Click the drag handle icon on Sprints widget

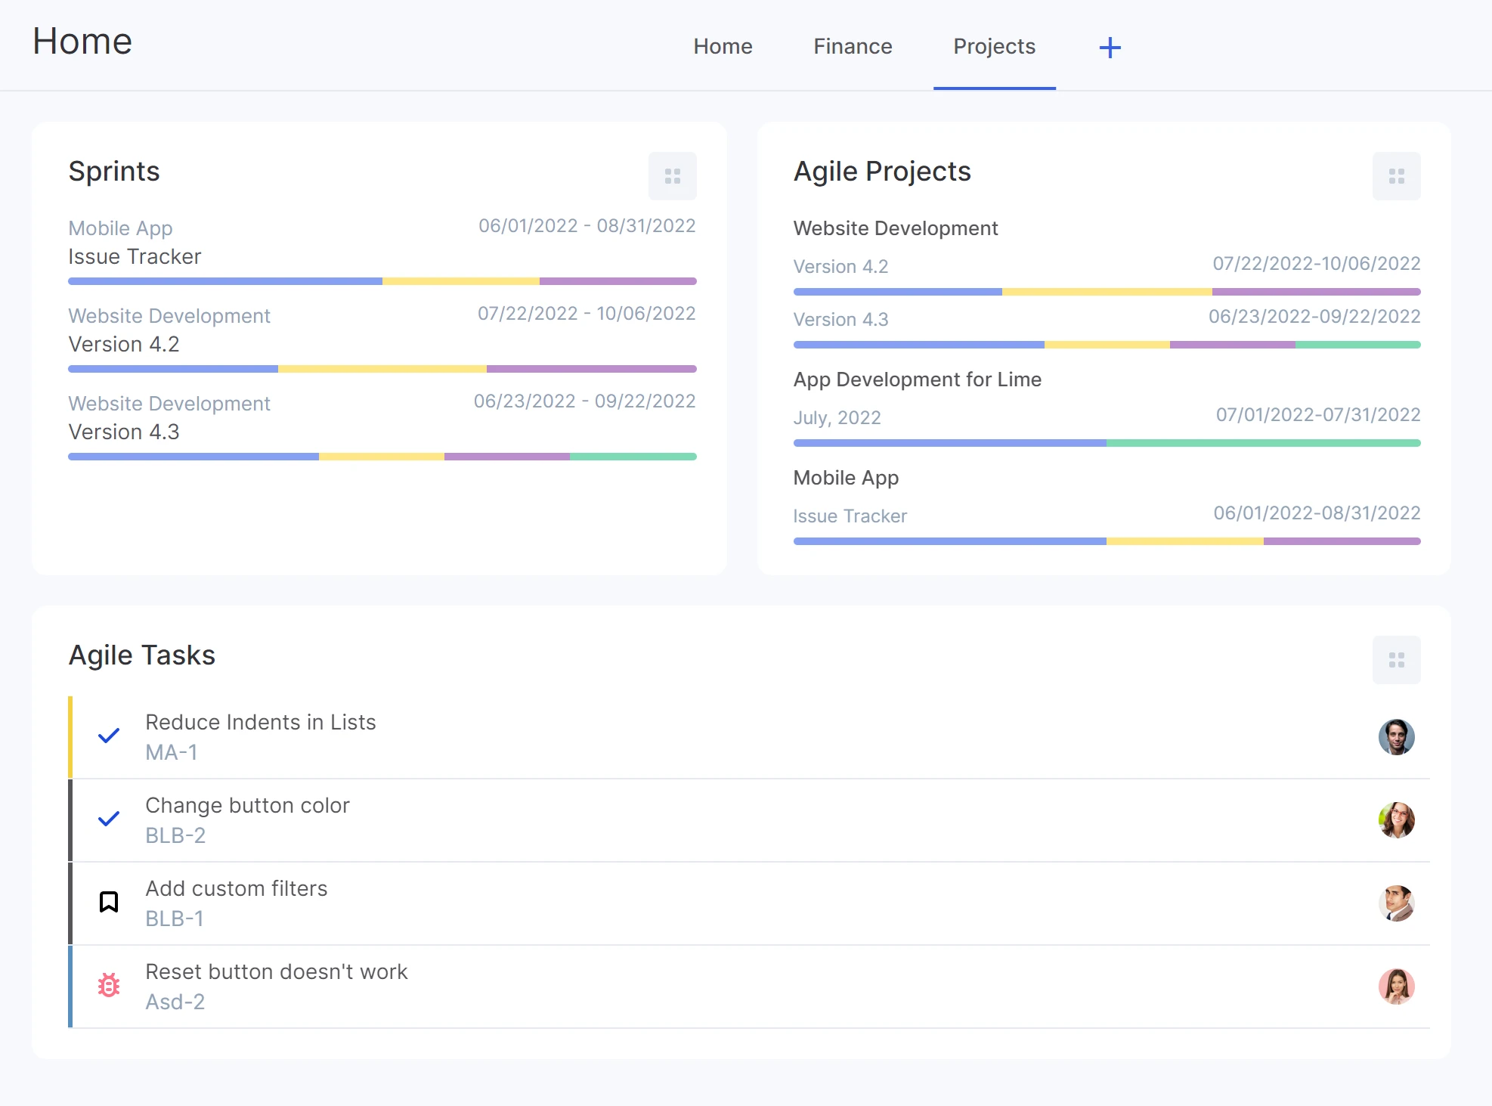[x=672, y=175]
